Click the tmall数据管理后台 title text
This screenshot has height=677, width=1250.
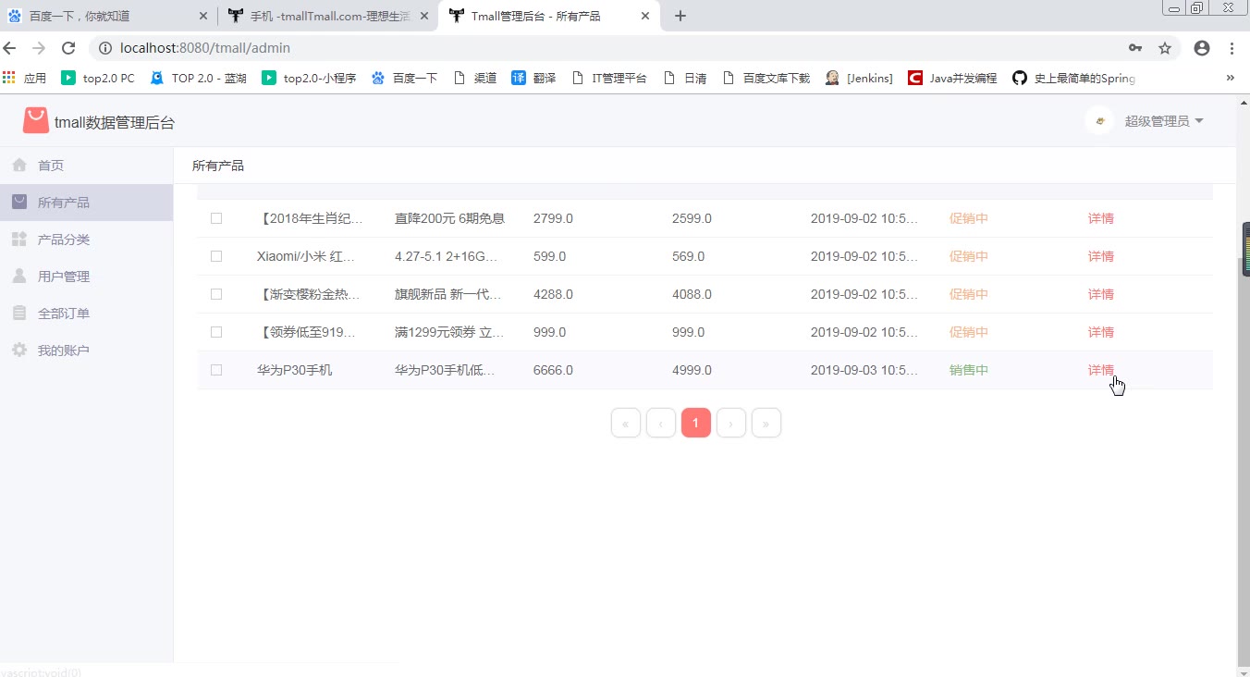tap(115, 122)
